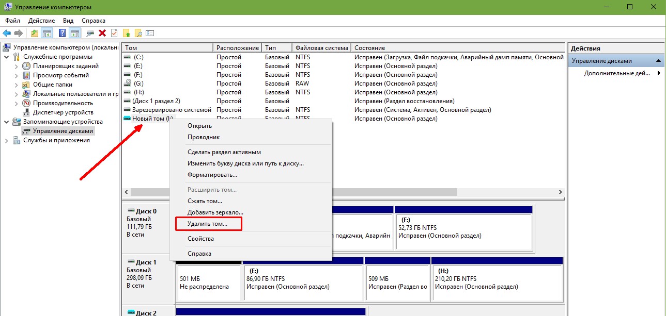Screen dimensions: 666x316
Task: Sort by the Тип column header
Action: [277, 48]
